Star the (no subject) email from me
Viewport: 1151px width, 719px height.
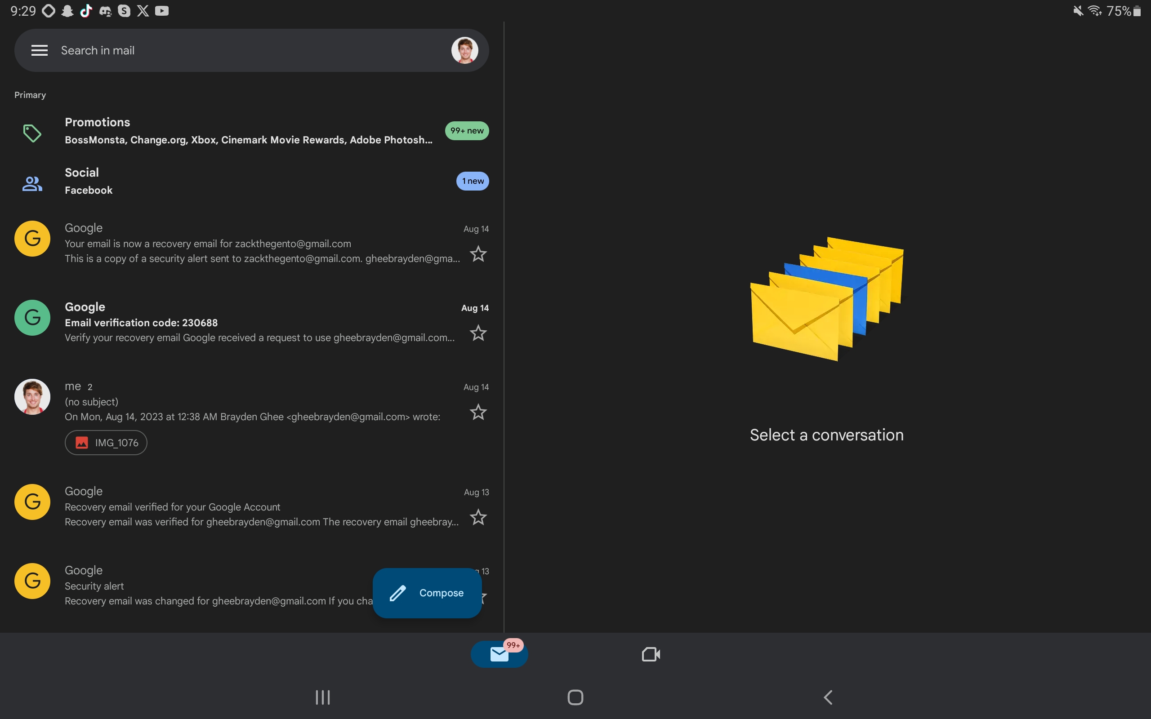click(x=478, y=412)
